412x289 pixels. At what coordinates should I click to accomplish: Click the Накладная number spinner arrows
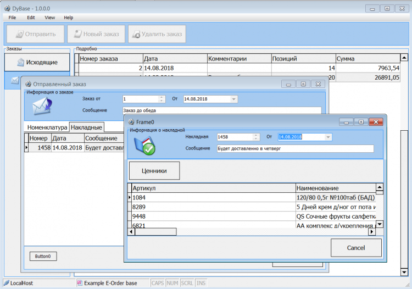click(256, 137)
